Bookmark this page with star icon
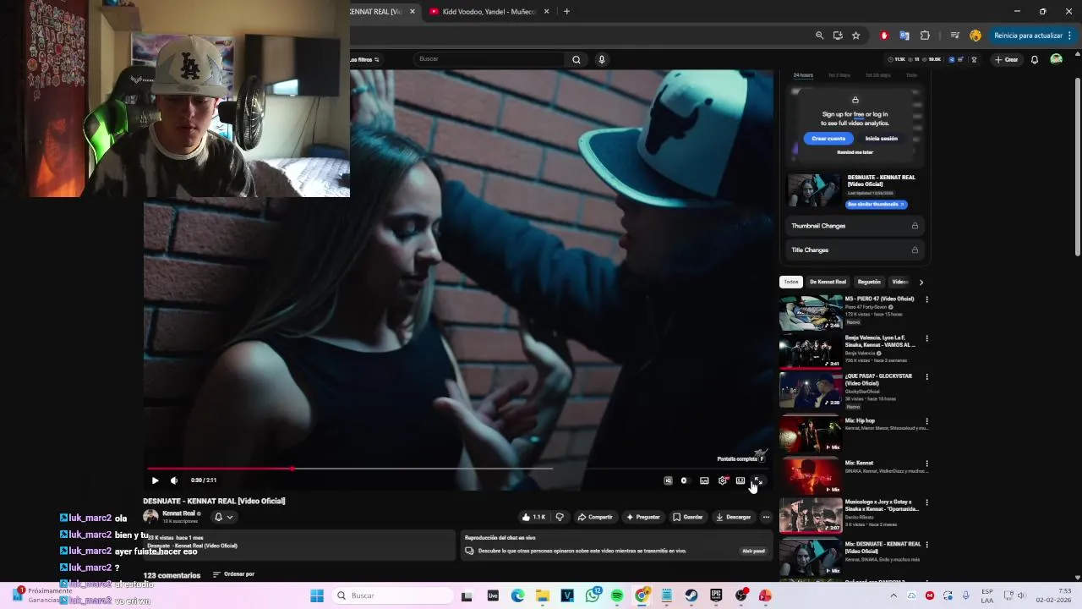This screenshot has height=609, width=1082. [855, 36]
